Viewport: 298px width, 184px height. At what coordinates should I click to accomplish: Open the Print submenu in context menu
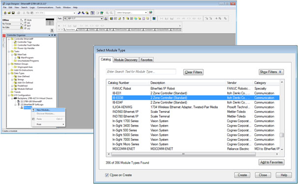click(x=48, y=124)
